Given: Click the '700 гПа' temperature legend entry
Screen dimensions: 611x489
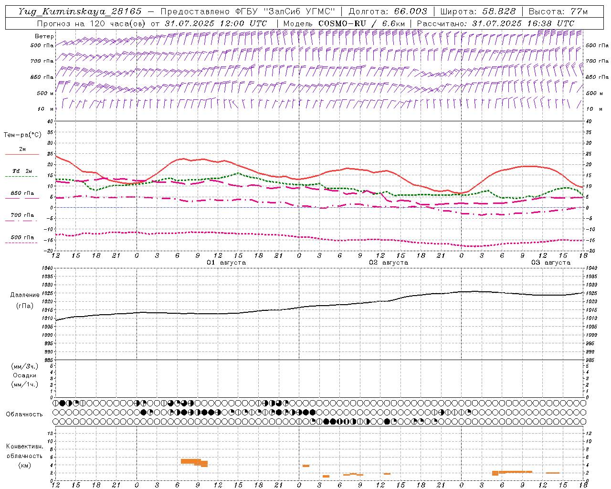Looking at the screenshot, I should coord(22,215).
